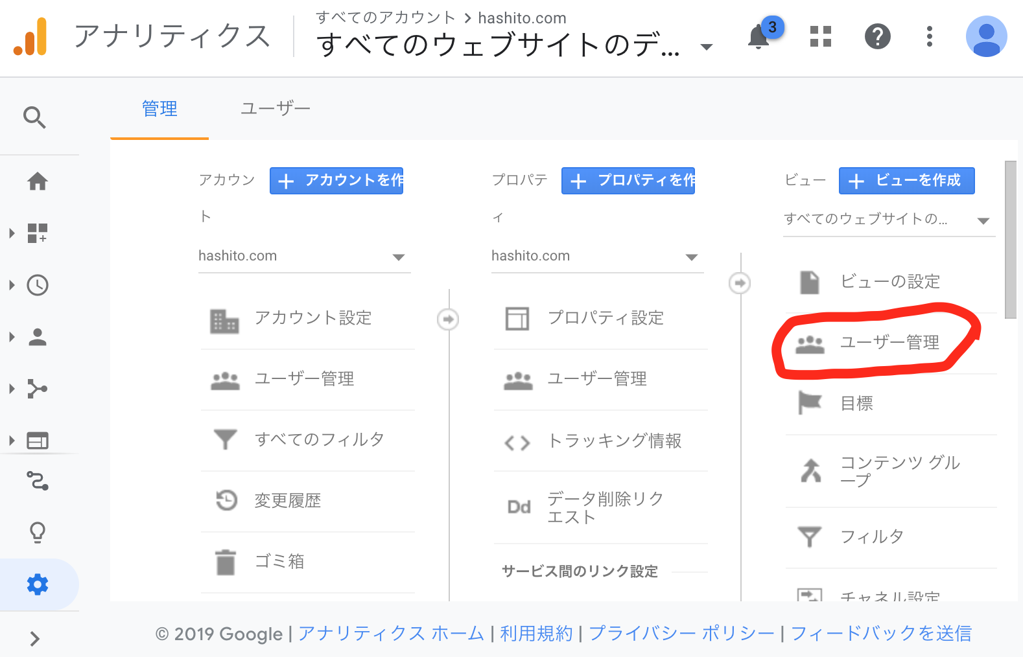
Task: Click the apps grid icon in header
Action: (820, 37)
